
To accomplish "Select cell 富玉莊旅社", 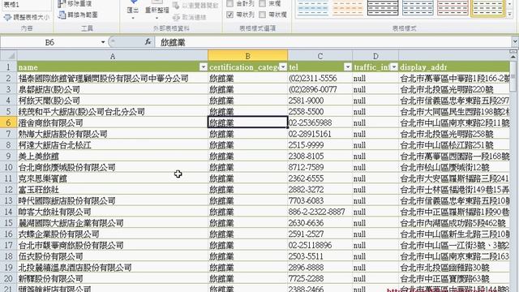I will coord(113,189).
